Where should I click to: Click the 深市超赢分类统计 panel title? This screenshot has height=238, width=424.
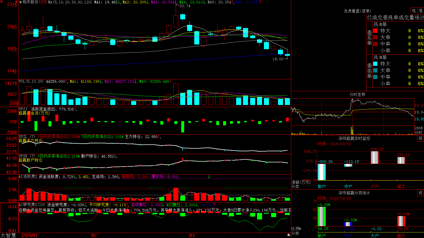(x=354, y=193)
